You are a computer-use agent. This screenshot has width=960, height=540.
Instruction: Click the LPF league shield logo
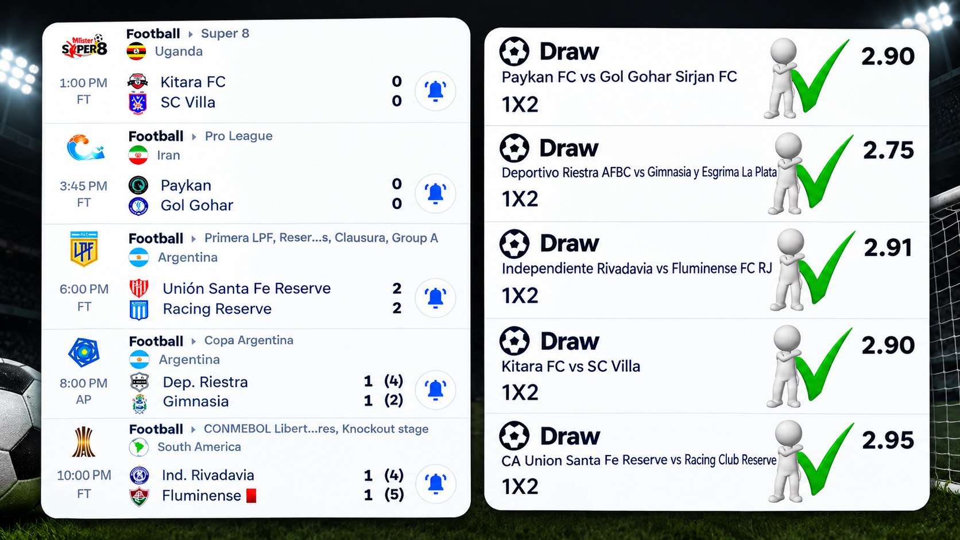tap(84, 249)
